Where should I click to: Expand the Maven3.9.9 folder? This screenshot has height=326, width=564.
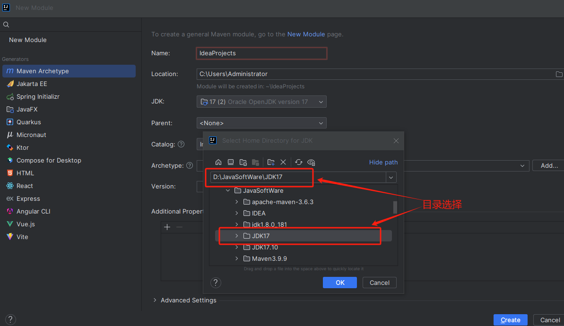(237, 258)
